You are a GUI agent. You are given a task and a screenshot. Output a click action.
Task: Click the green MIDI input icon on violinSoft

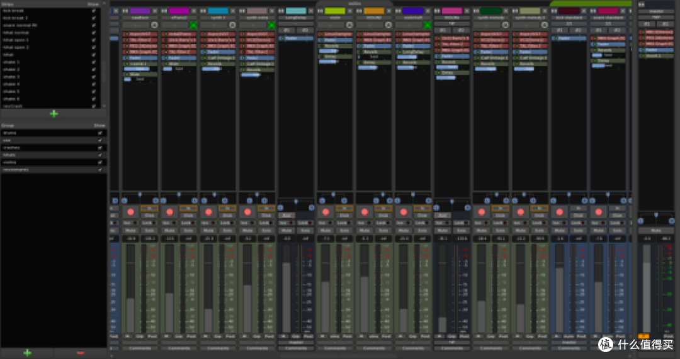[x=428, y=25]
